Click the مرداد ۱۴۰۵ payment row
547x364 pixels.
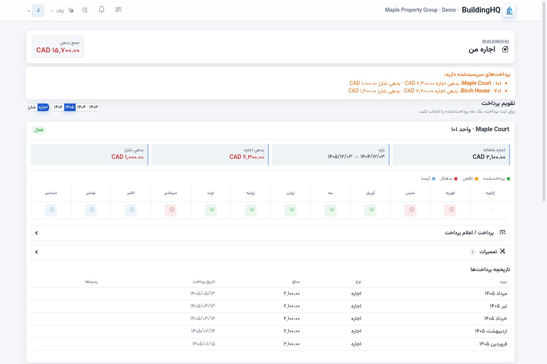[270, 293]
